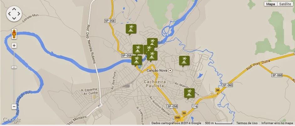Select the palm marker nearest Canção Nova
Viewport: 295px width, 126px height.
click(184, 61)
